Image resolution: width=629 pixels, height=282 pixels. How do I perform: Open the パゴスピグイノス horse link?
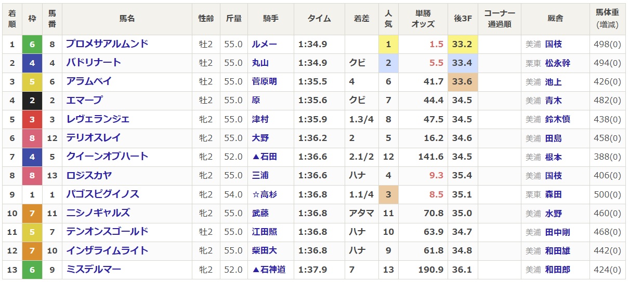coord(102,194)
